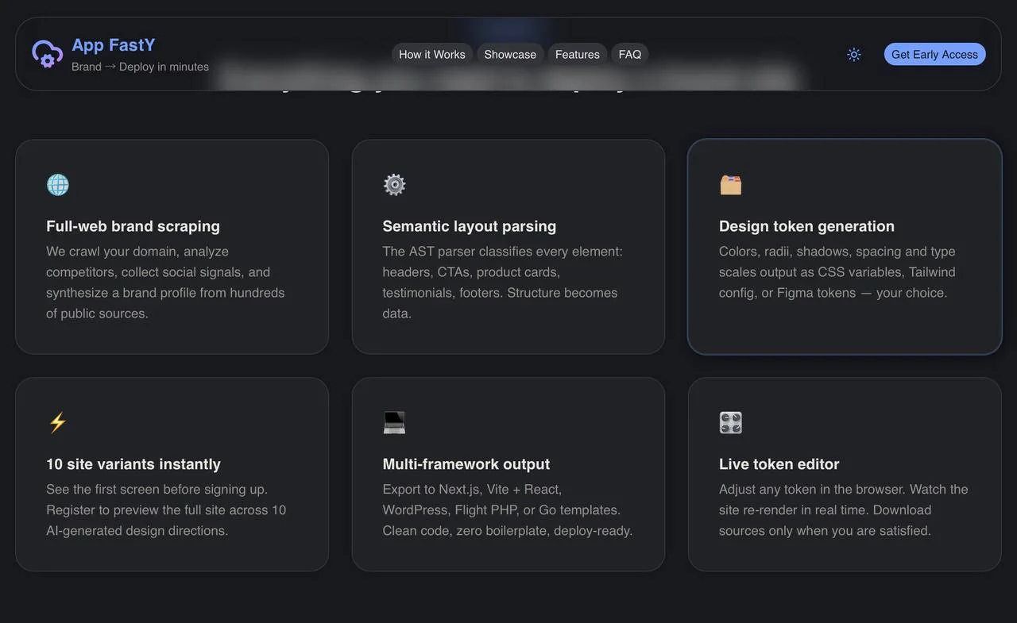
Task: Select the Full-web brand scraping heading
Action: point(133,226)
